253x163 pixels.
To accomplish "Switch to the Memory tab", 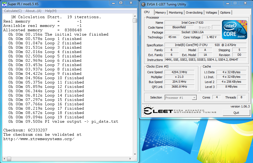I will pos(161,13).
